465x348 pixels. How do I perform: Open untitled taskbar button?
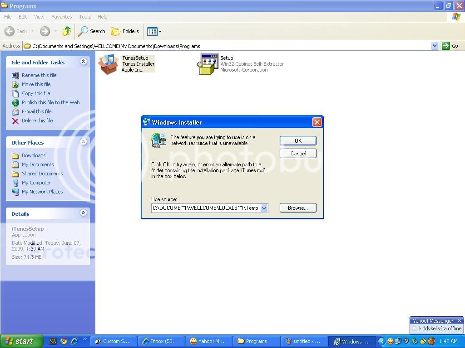click(x=304, y=342)
